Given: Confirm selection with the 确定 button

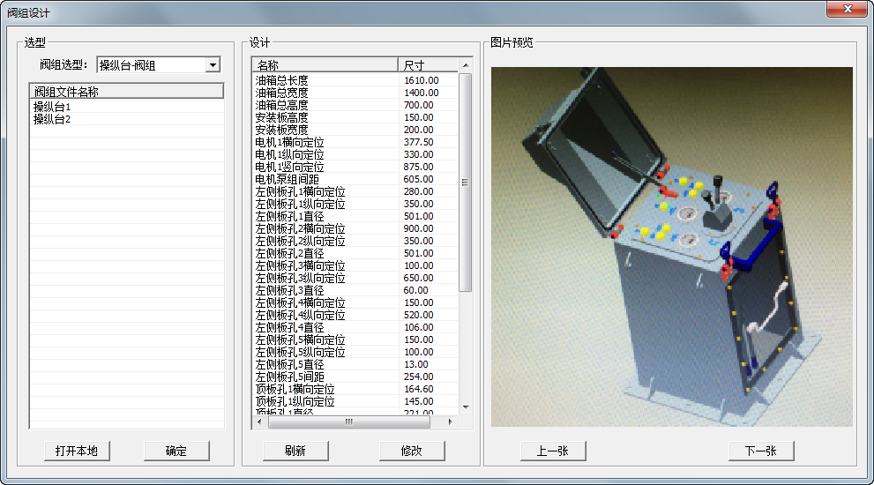Looking at the screenshot, I should pos(176,451).
